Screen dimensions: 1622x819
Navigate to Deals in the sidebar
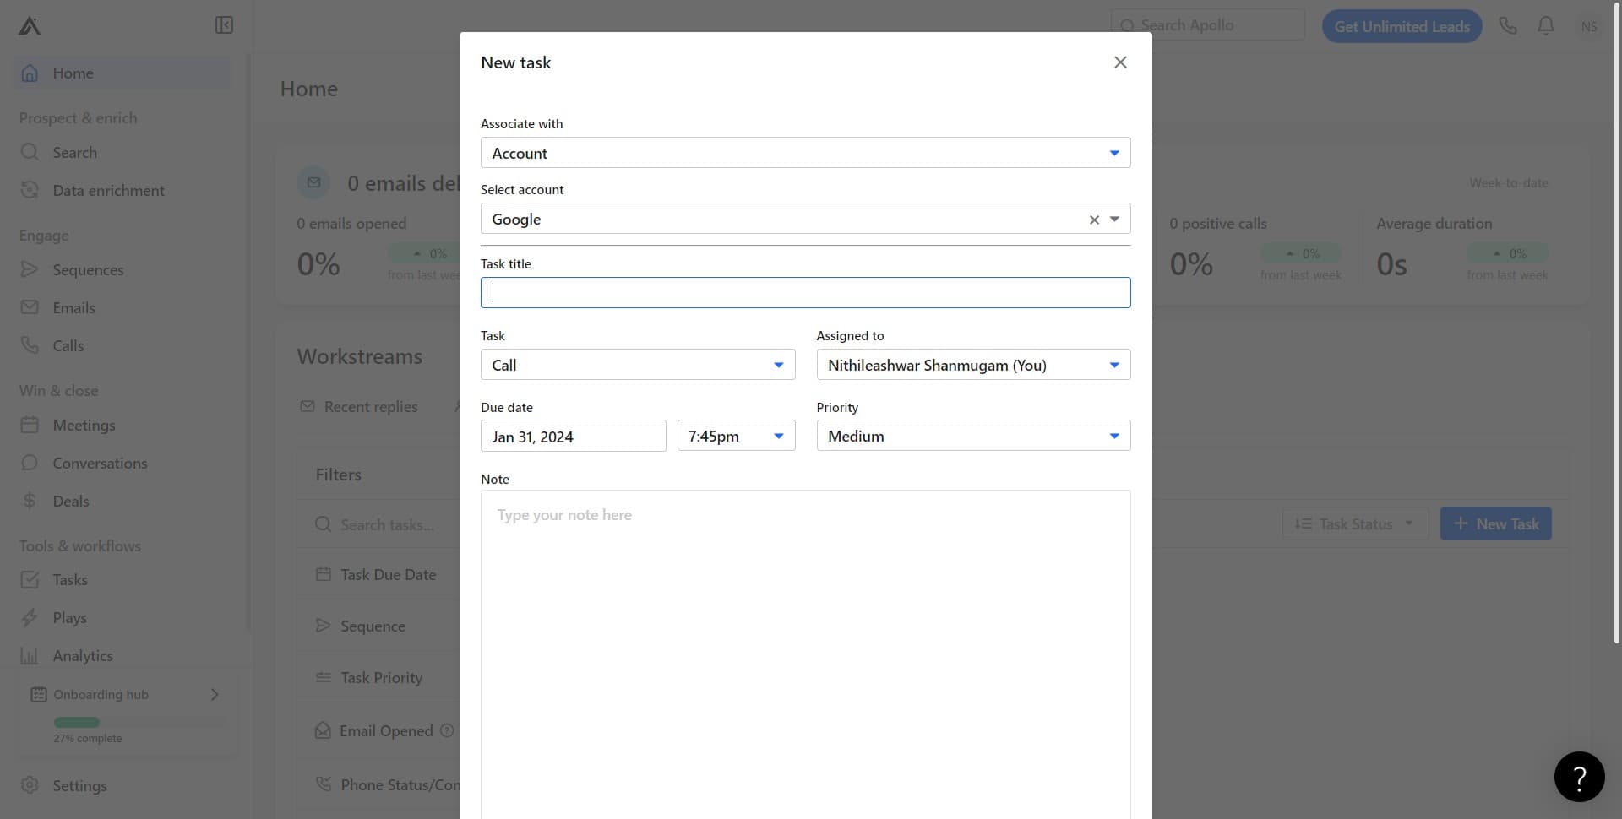[x=70, y=502]
